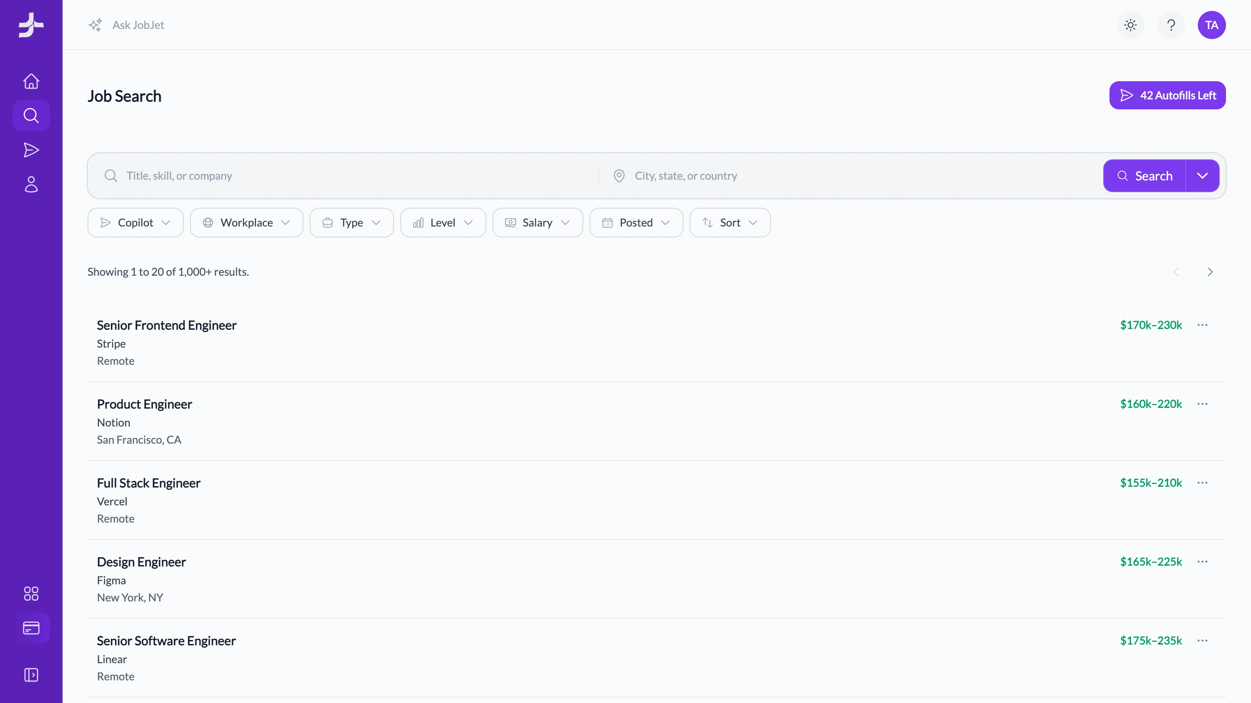Open Ask JobJet prompt
Image resolution: width=1251 pixels, height=703 pixels.
tap(138, 25)
